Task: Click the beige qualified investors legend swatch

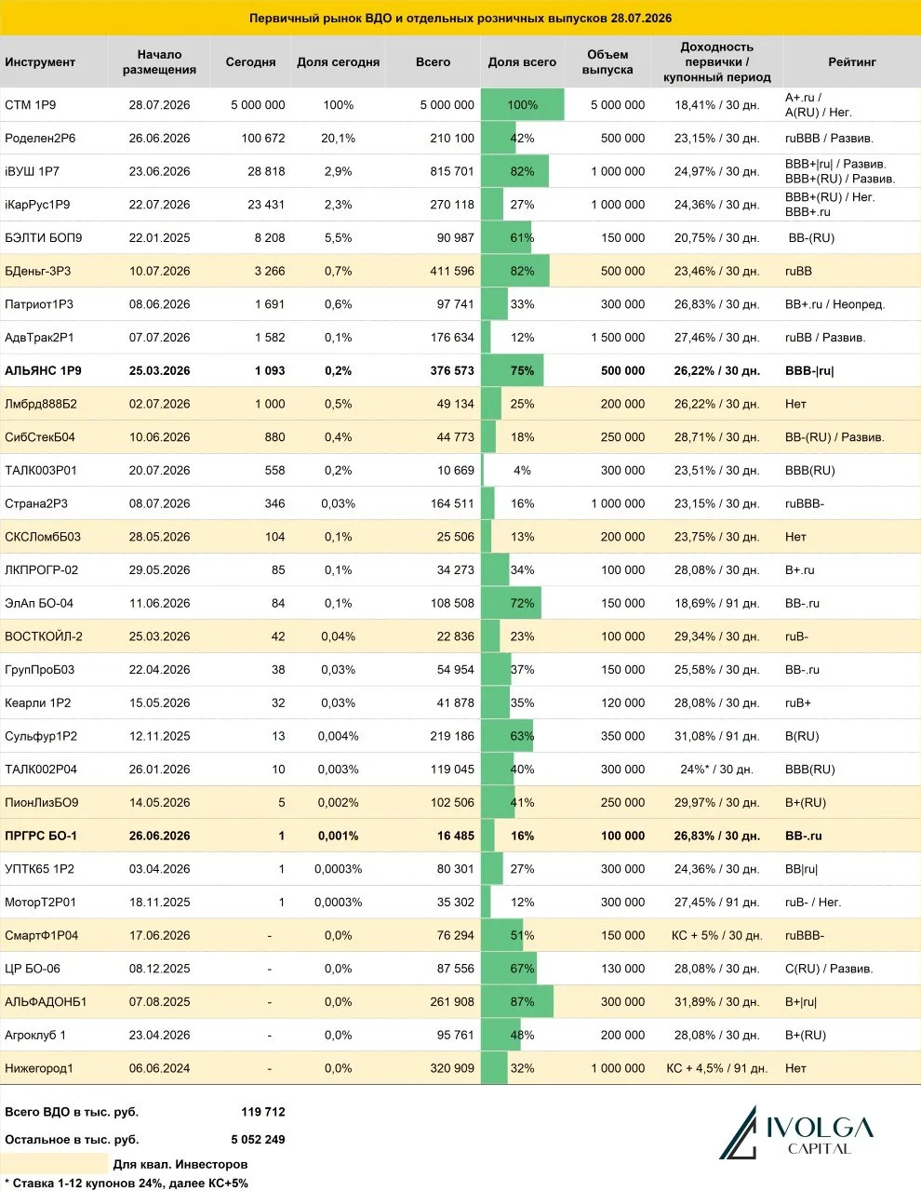Action: click(55, 1163)
